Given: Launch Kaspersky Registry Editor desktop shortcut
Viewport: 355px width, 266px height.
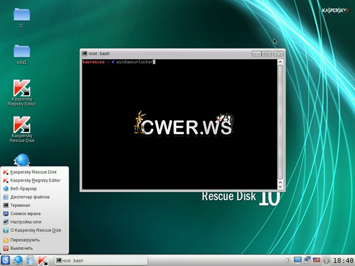Looking at the screenshot, I should pos(22,89).
